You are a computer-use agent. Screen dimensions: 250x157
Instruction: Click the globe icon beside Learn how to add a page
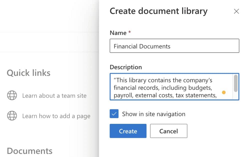(x=12, y=116)
